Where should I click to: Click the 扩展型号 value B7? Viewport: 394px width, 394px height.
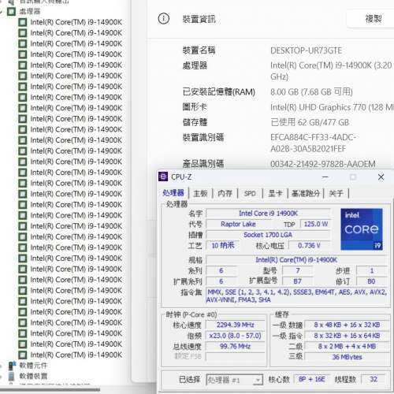[297, 281]
